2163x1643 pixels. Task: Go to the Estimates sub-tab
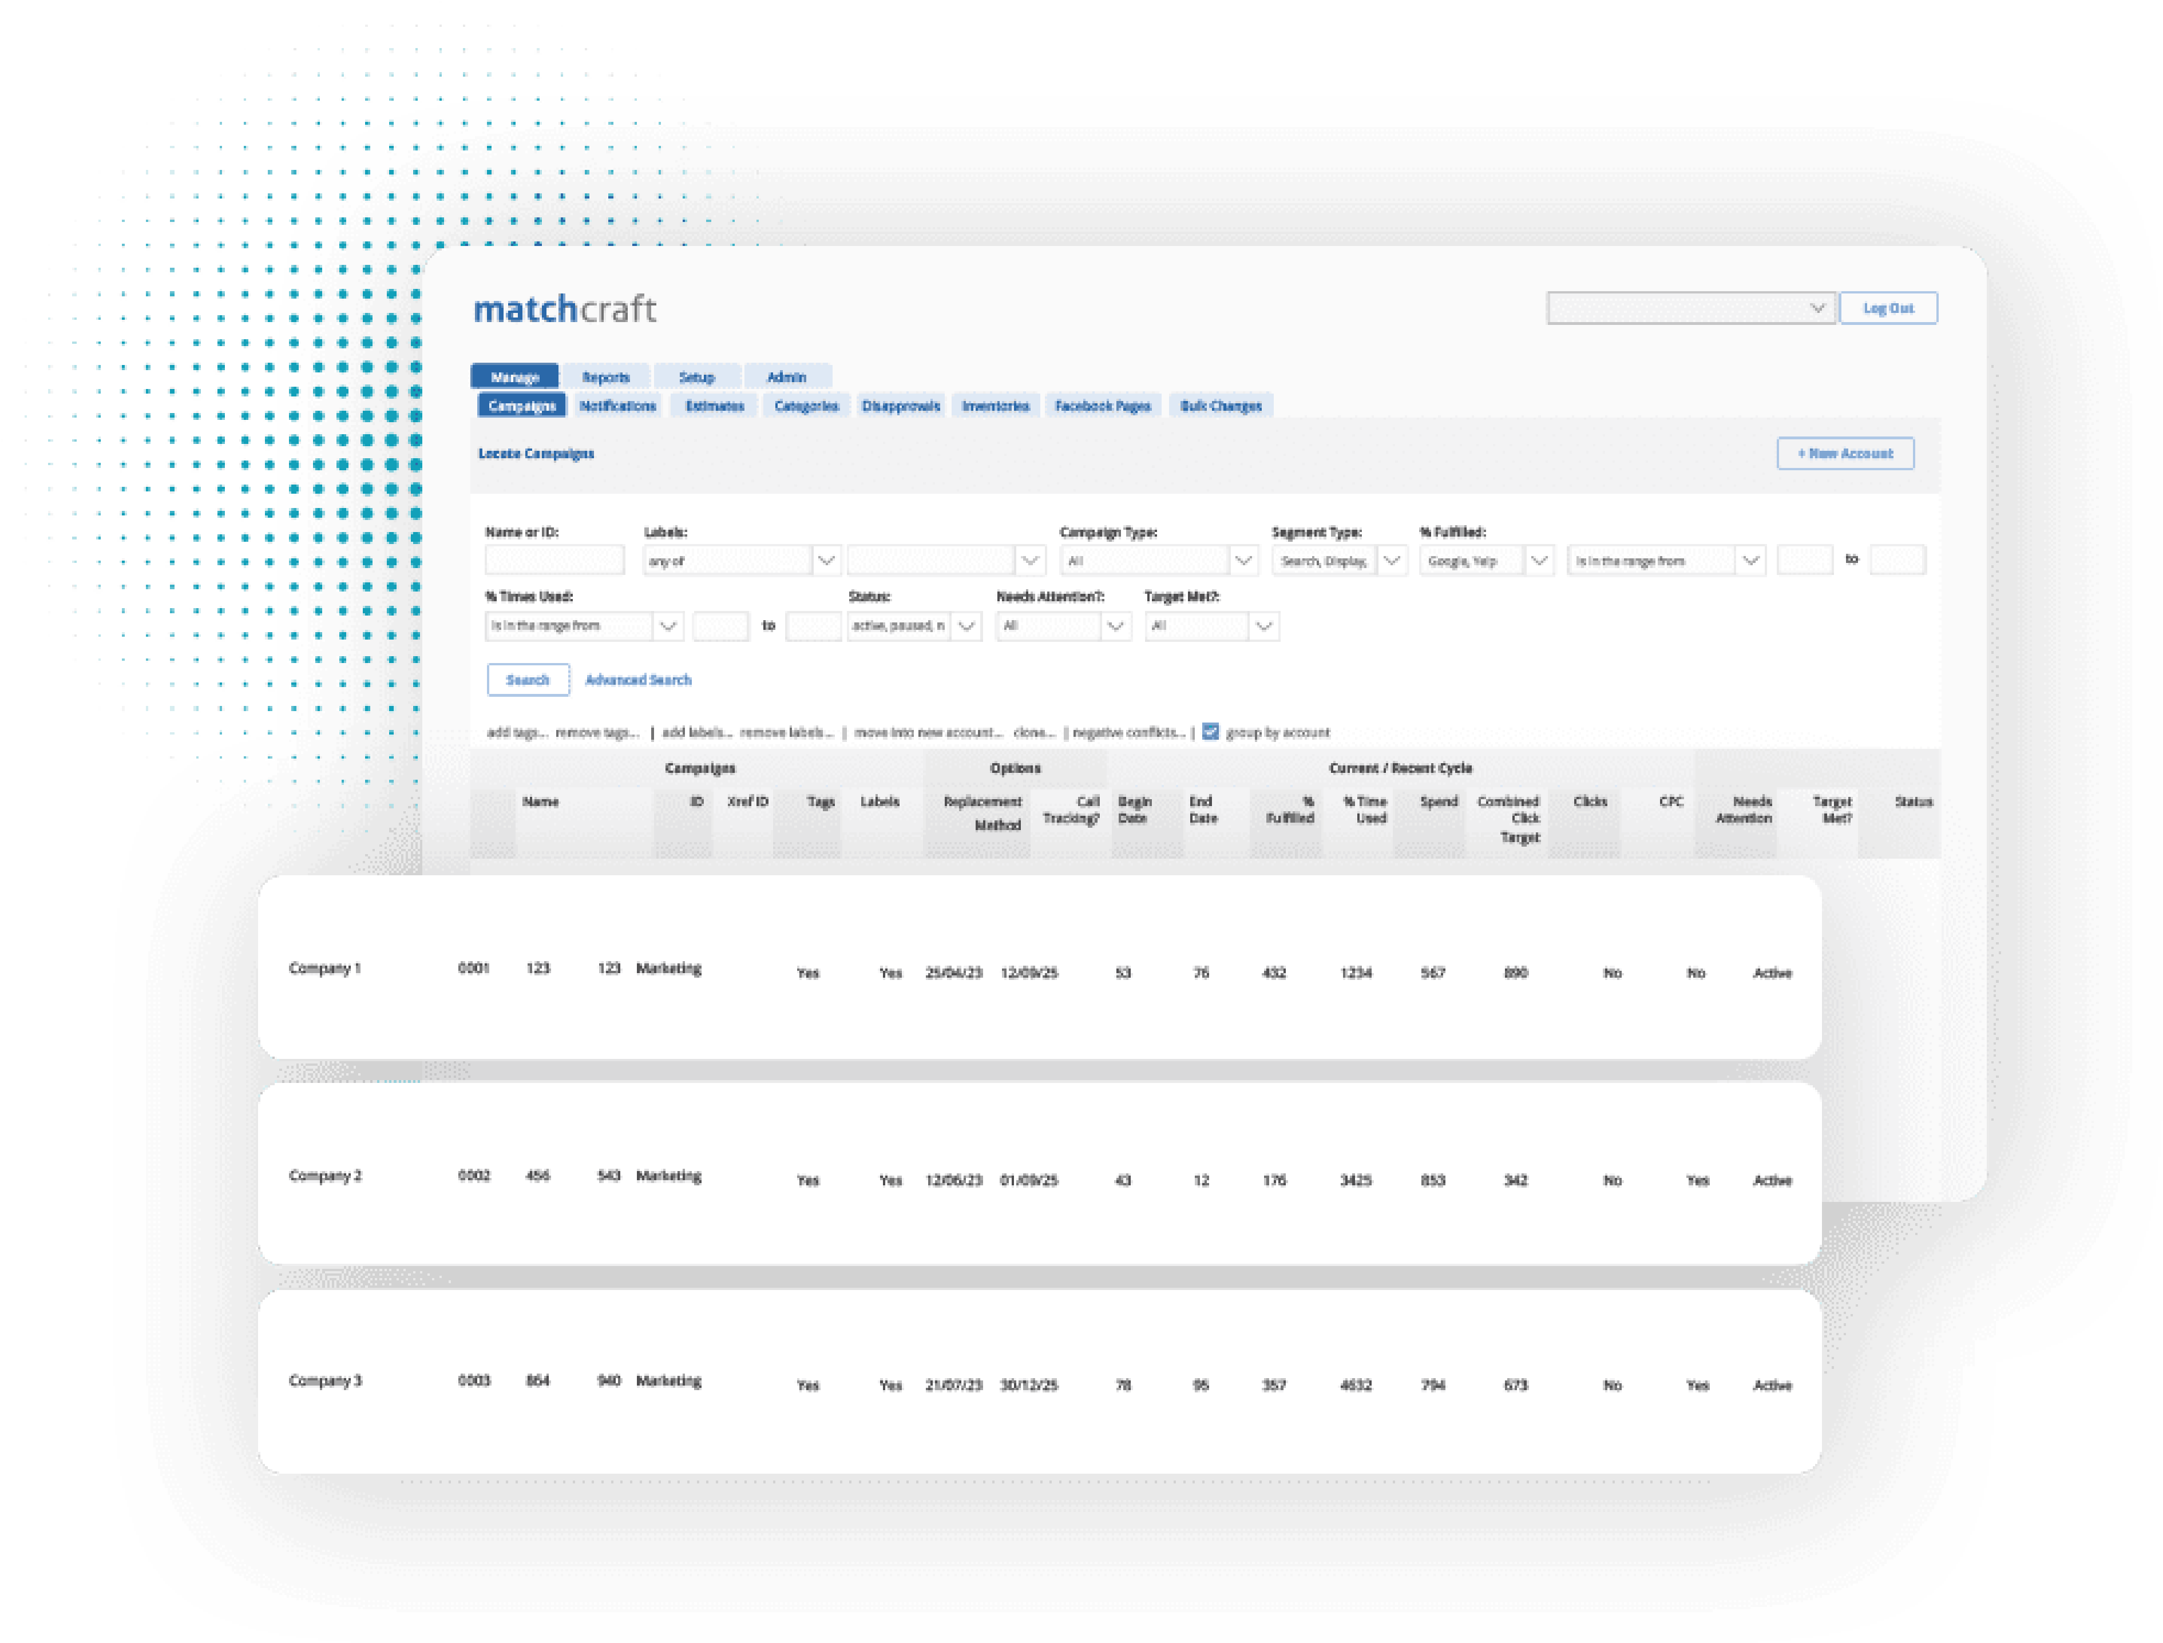[x=714, y=406]
